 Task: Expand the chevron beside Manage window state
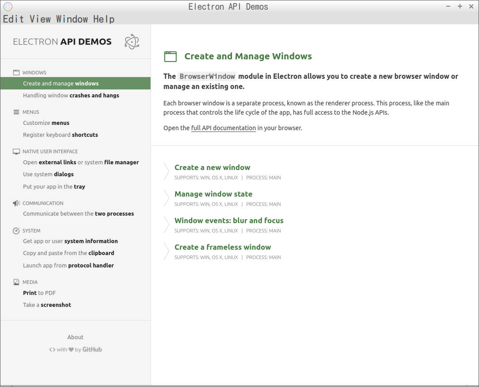point(166,198)
